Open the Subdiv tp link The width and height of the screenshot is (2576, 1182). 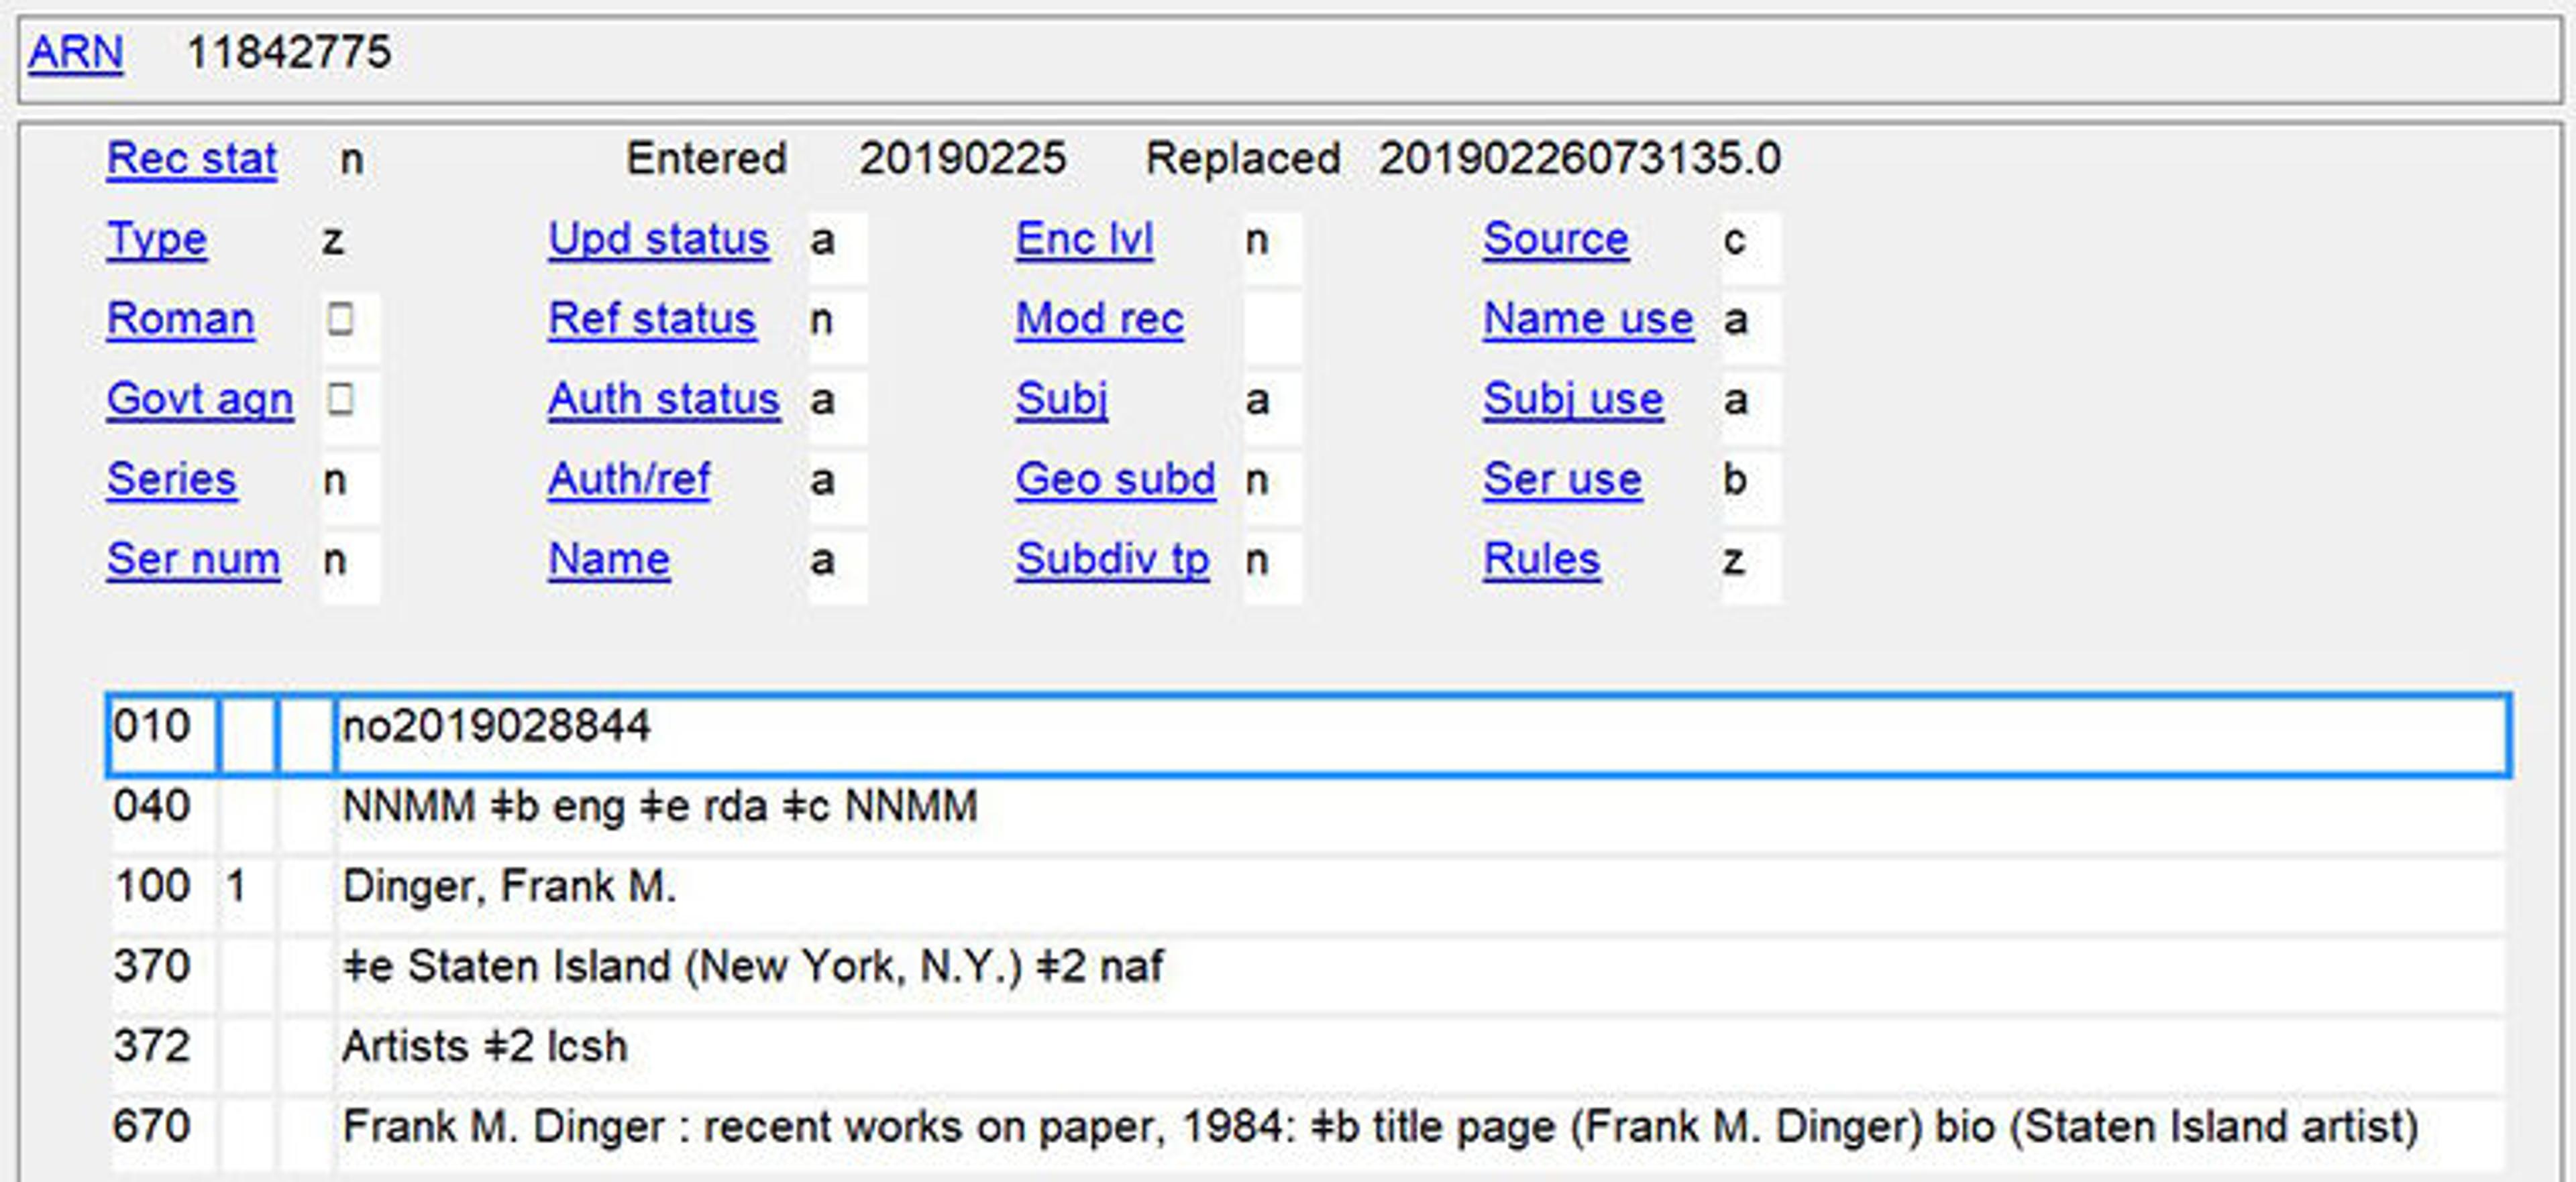tap(1112, 558)
